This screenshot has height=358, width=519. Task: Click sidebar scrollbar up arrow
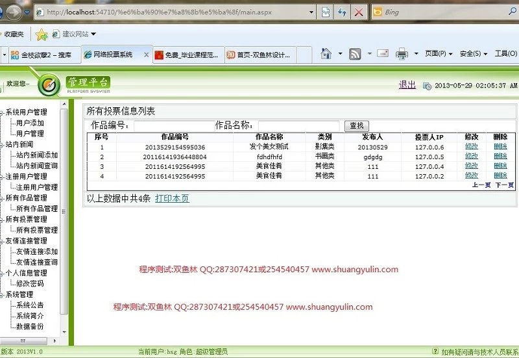point(64,104)
